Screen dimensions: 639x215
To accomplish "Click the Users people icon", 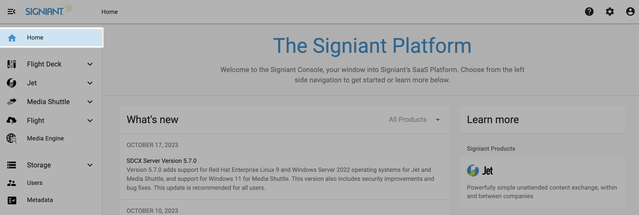I will pyautogui.click(x=12, y=183).
